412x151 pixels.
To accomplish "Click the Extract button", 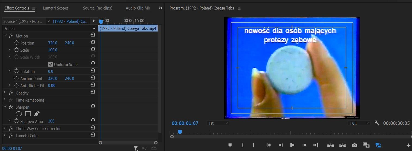I will pyautogui.click(x=342, y=145).
